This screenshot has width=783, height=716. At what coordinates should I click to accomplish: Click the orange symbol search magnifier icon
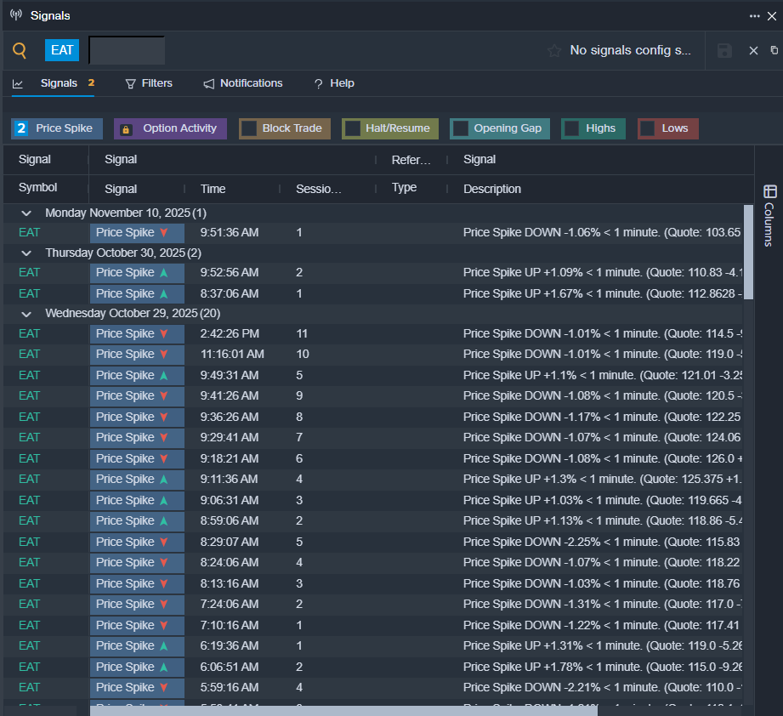pyautogui.click(x=20, y=50)
